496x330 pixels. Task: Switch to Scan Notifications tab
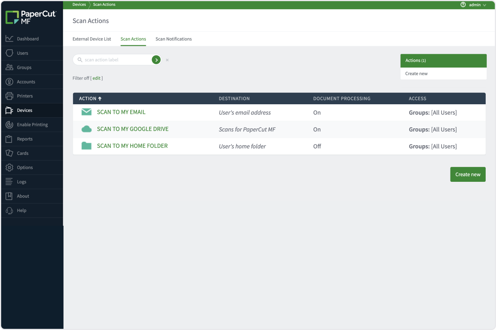click(174, 39)
